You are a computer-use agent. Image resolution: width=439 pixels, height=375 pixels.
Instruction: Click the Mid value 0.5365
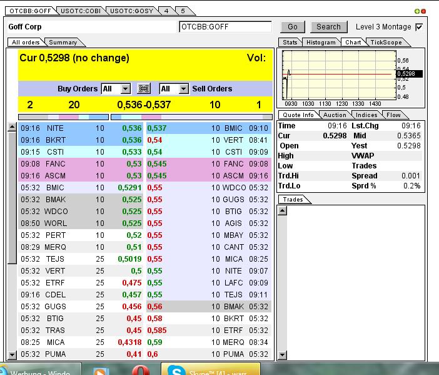pos(409,136)
